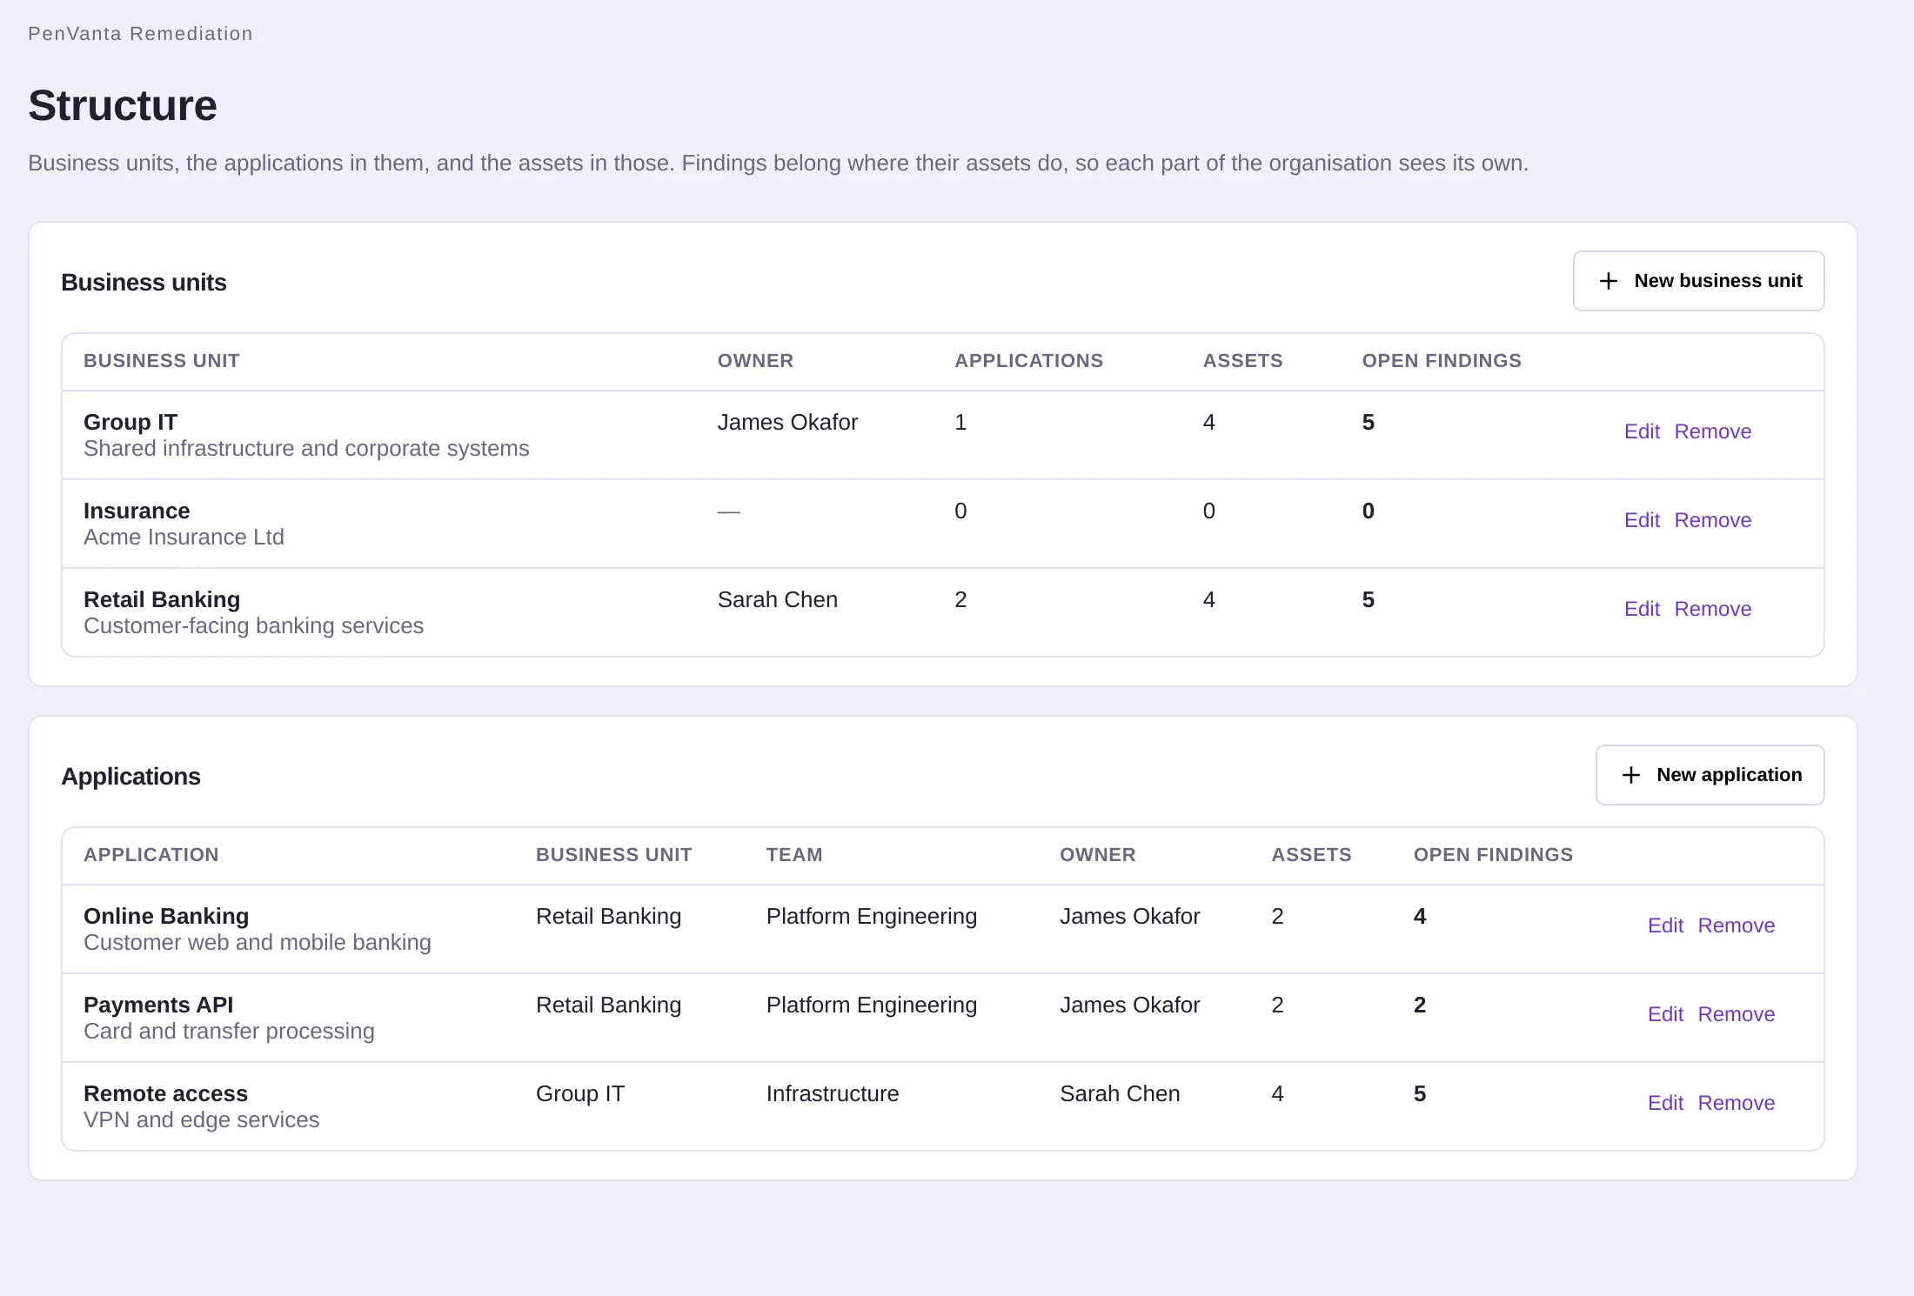The image size is (1914, 1296).
Task: Click the Online Banking application name
Action: pos(166,916)
